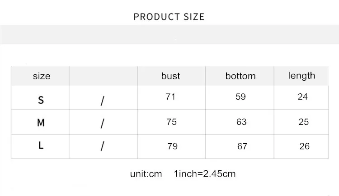Click bust value 79 for size L
The image size is (339, 196).
[172, 146]
